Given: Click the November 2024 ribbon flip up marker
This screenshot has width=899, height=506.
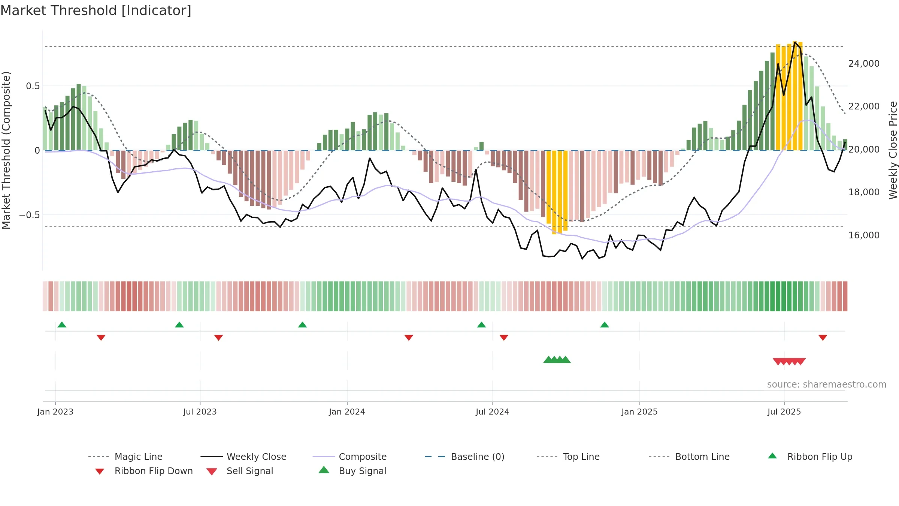Looking at the screenshot, I should click(605, 325).
